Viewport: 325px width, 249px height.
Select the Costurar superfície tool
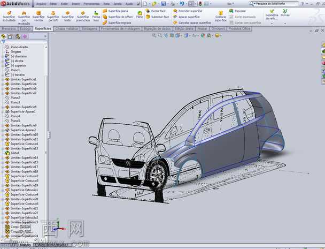pos(221,17)
